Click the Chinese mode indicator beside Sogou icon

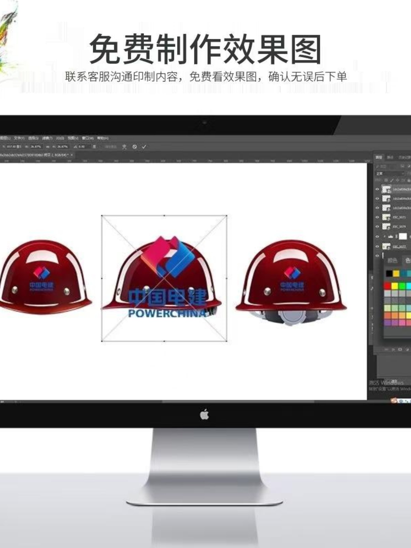[400, 401]
